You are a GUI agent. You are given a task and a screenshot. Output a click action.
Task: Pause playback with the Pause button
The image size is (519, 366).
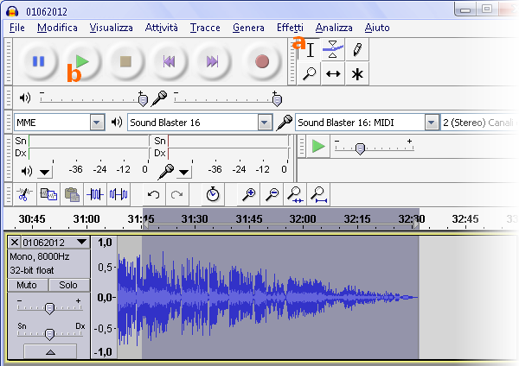click(x=38, y=61)
